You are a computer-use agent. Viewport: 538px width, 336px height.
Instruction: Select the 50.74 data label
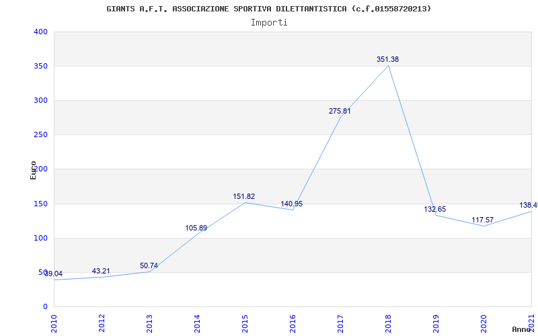point(149,265)
